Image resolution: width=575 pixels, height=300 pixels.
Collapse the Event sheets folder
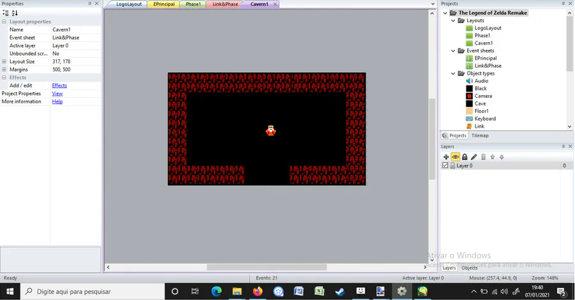coord(453,50)
